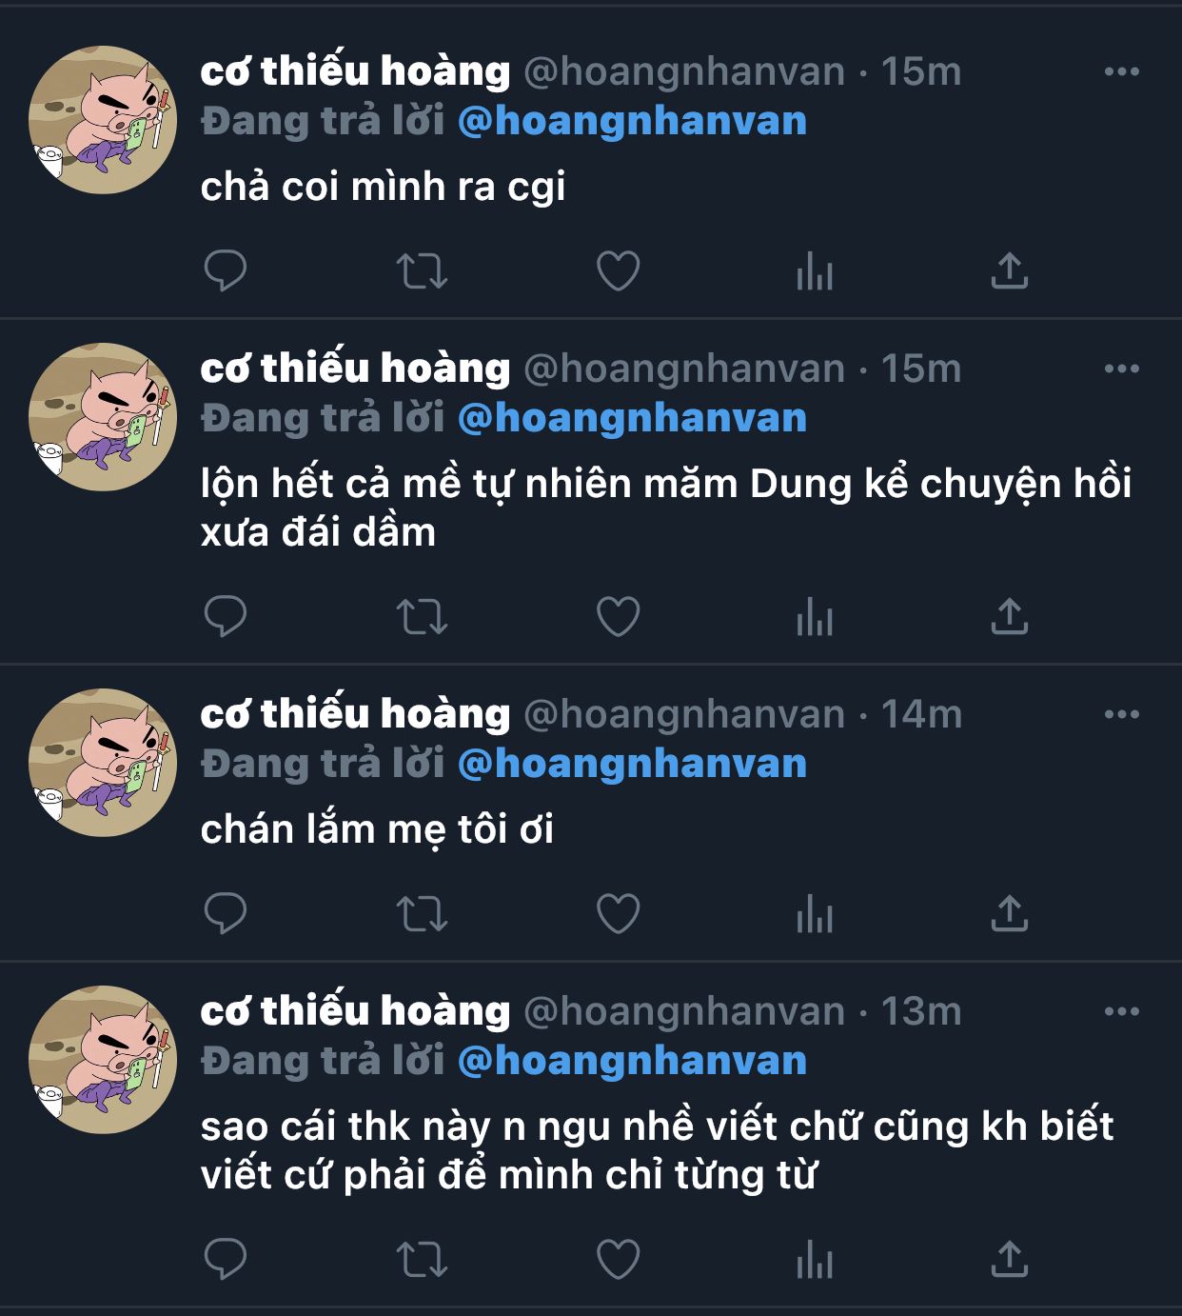Open the 15m timestamp of first tweet
The image size is (1182, 1316).
[920, 72]
